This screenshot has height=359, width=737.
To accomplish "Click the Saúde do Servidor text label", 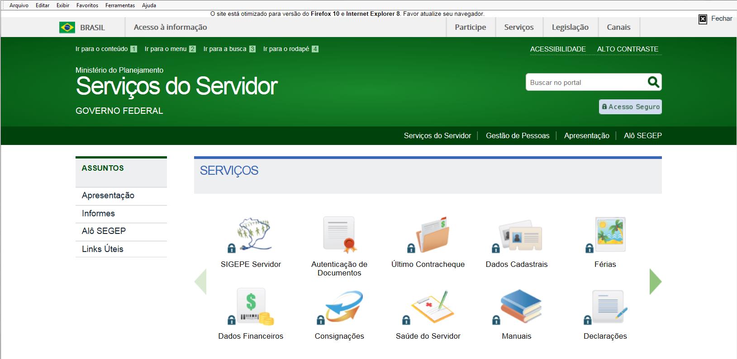I will point(428,336).
